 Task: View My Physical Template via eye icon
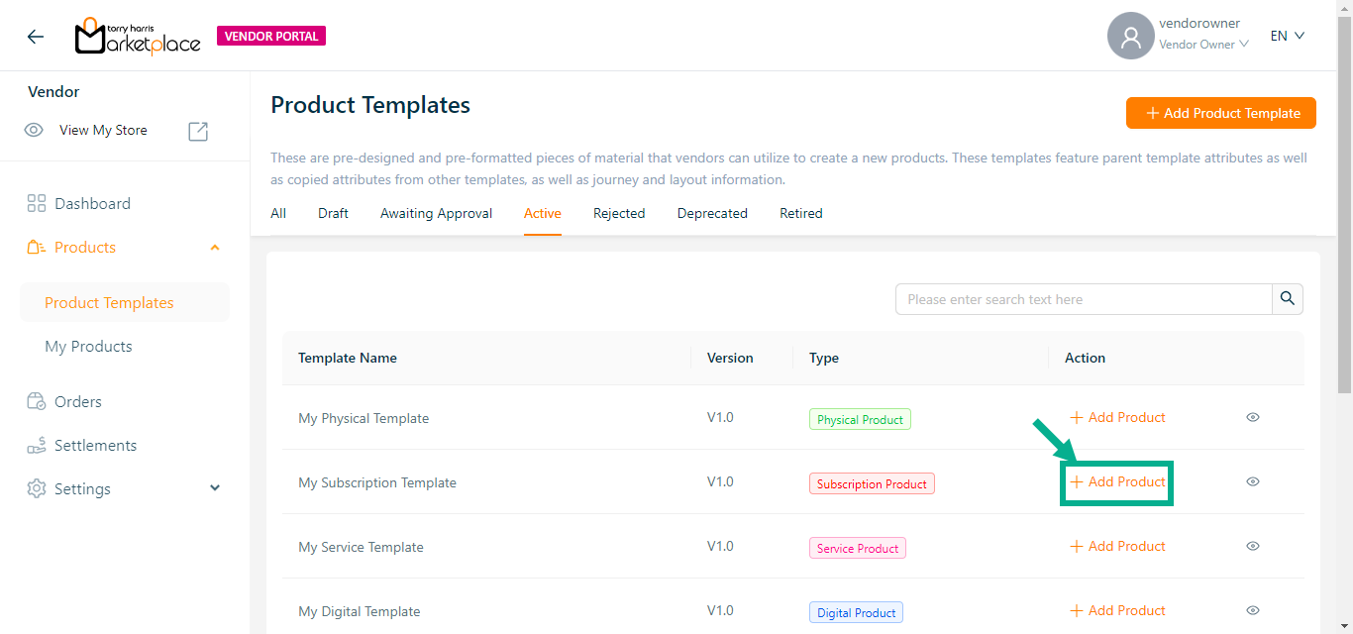1252,418
